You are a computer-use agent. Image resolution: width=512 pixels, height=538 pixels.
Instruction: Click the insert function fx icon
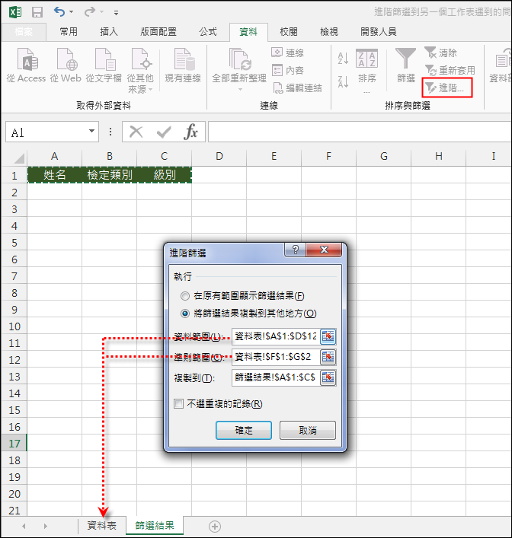190,132
